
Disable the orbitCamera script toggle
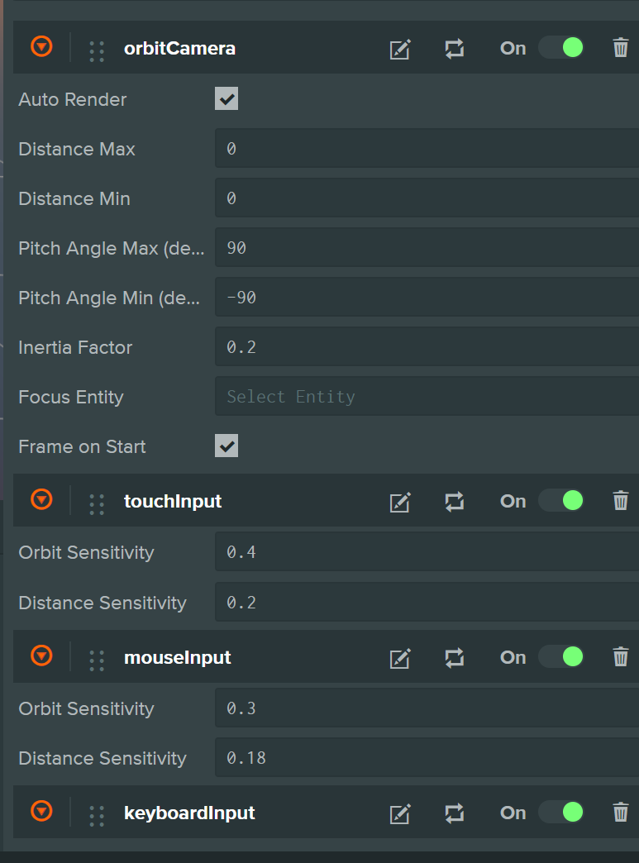click(x=561, y=48)
